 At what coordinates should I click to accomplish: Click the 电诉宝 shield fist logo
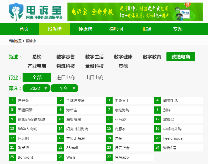[x=16, y=12]
